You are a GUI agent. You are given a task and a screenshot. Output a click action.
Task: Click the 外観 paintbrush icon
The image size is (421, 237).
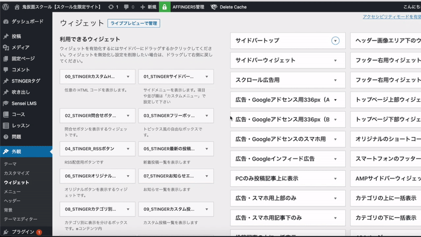point(6,152)
